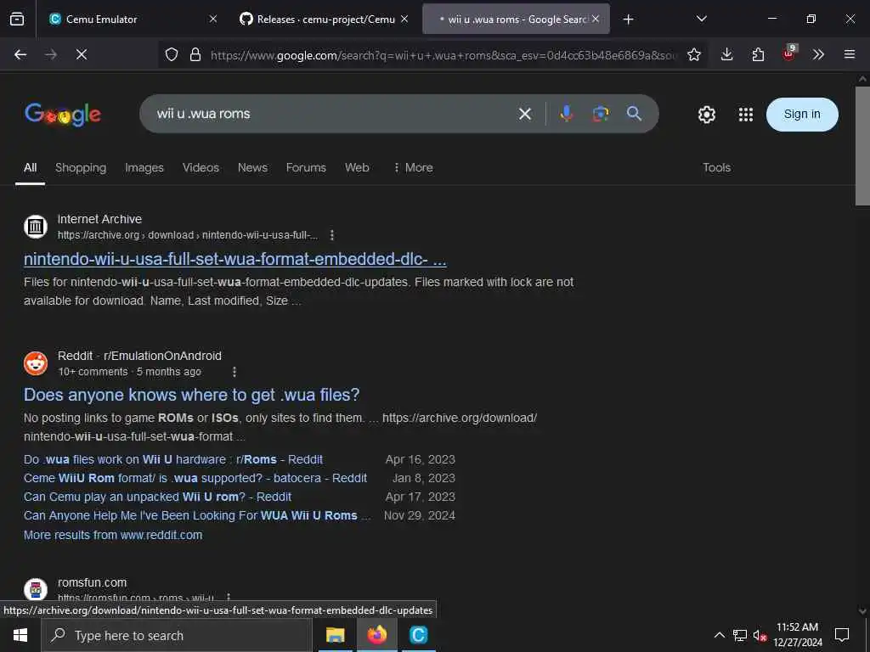This screenshot has height=652, width=870.
Task: Open three-dot menu for Internet Archive result
Action: (x=332, y=235)
